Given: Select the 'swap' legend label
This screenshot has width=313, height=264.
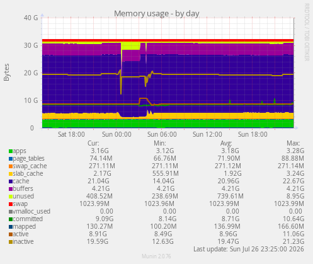Looking at the screenshot, I should coord(20,204).
